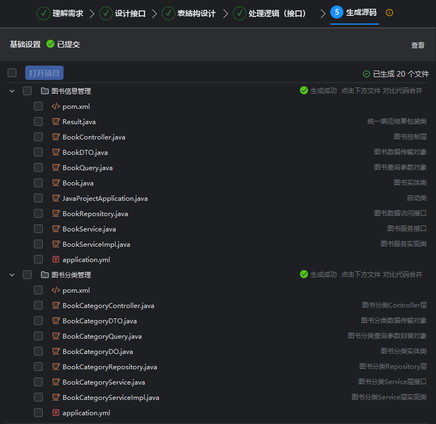
Task: Collapse the 图书分类管理 module tree
Action: point(12,275)
